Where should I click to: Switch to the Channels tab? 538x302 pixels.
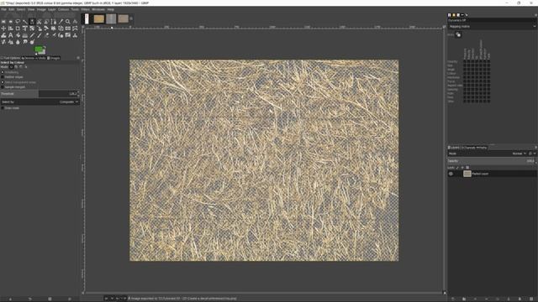[x=468, y=148]
